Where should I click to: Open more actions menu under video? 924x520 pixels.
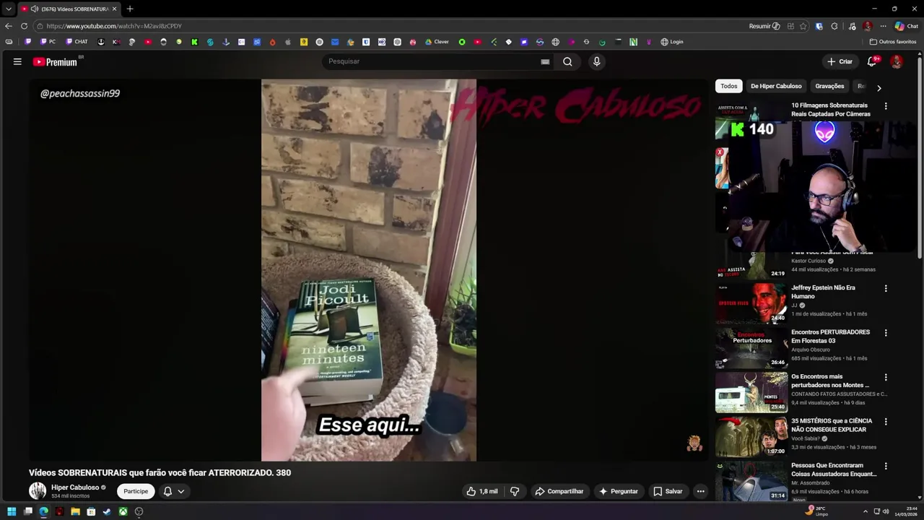(700, 491)
